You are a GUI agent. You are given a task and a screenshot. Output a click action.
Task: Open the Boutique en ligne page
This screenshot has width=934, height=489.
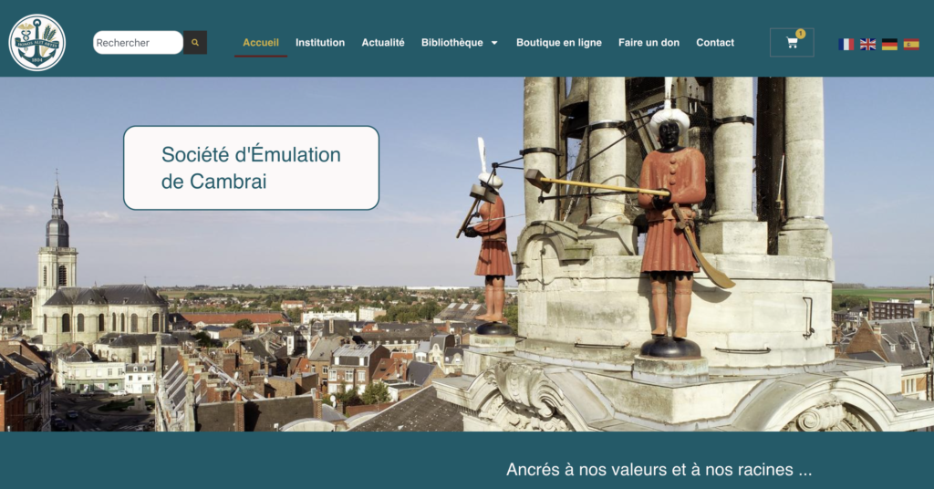pos(559,42)
